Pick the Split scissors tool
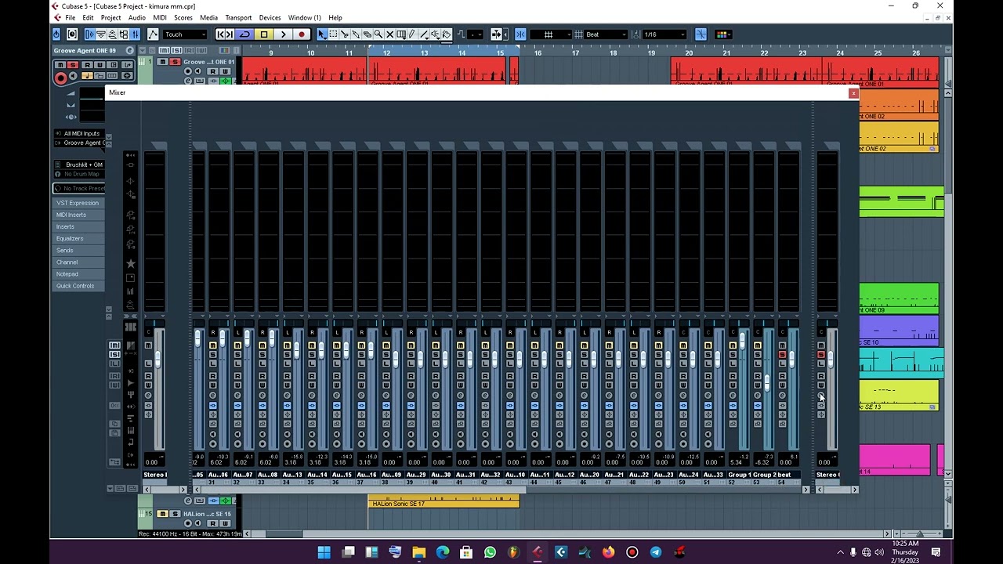Image resolution: width=1003 pixels, height=564 pixels. 345,34
